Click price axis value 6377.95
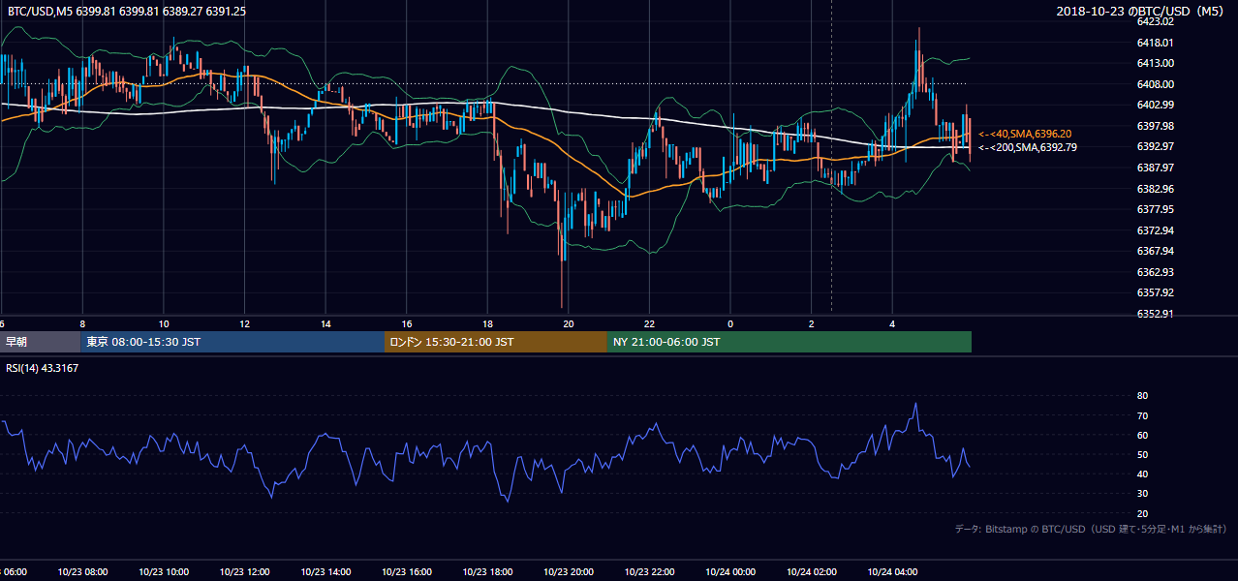 [1156, 209]
